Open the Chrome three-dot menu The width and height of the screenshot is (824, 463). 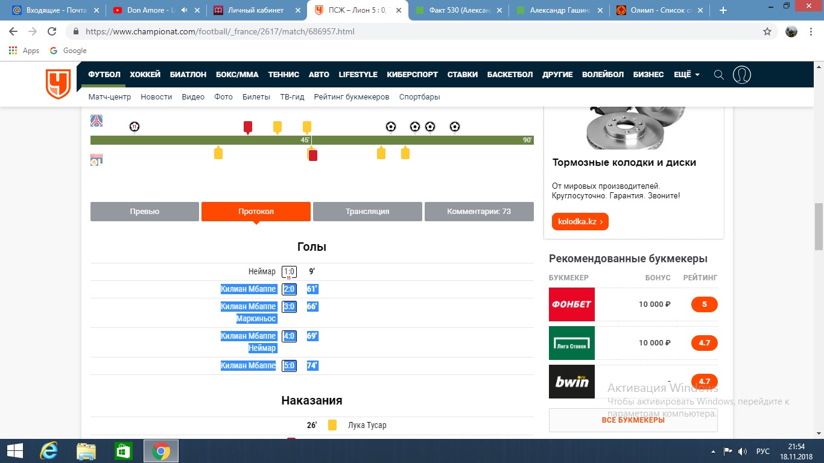(812, 31)
